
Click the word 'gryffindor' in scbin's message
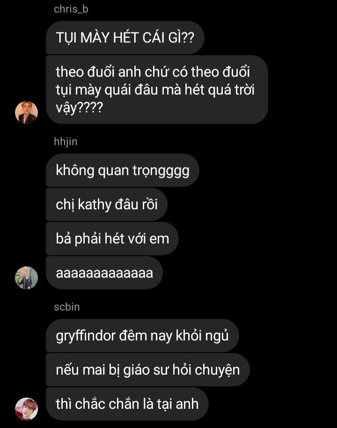pyautogui.click(x=86, y=336)
